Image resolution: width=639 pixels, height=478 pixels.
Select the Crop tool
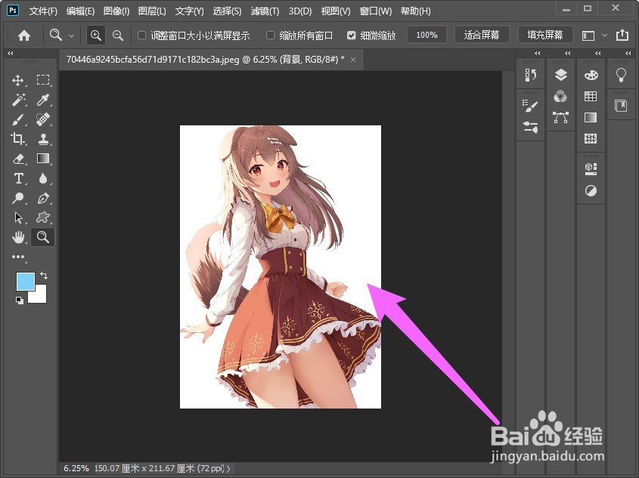tap(18, 139)
